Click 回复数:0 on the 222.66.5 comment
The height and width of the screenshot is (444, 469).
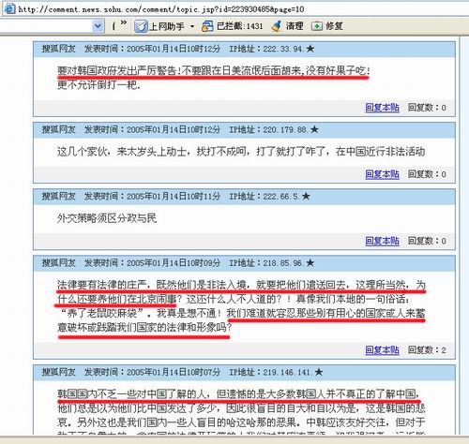tap(427, 241)
